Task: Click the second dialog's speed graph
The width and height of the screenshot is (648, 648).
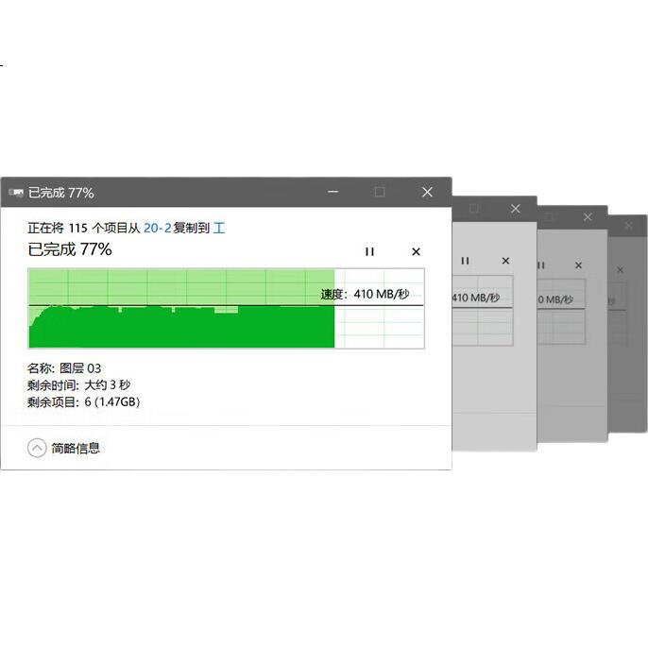Action: tap(483, 311)
